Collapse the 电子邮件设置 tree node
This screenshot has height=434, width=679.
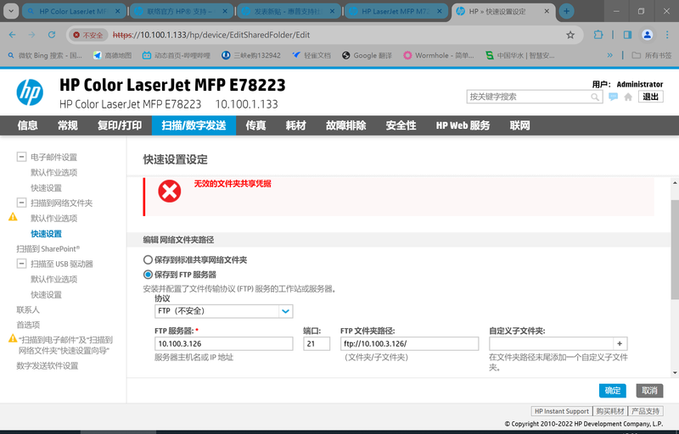[x=21, y=158]
